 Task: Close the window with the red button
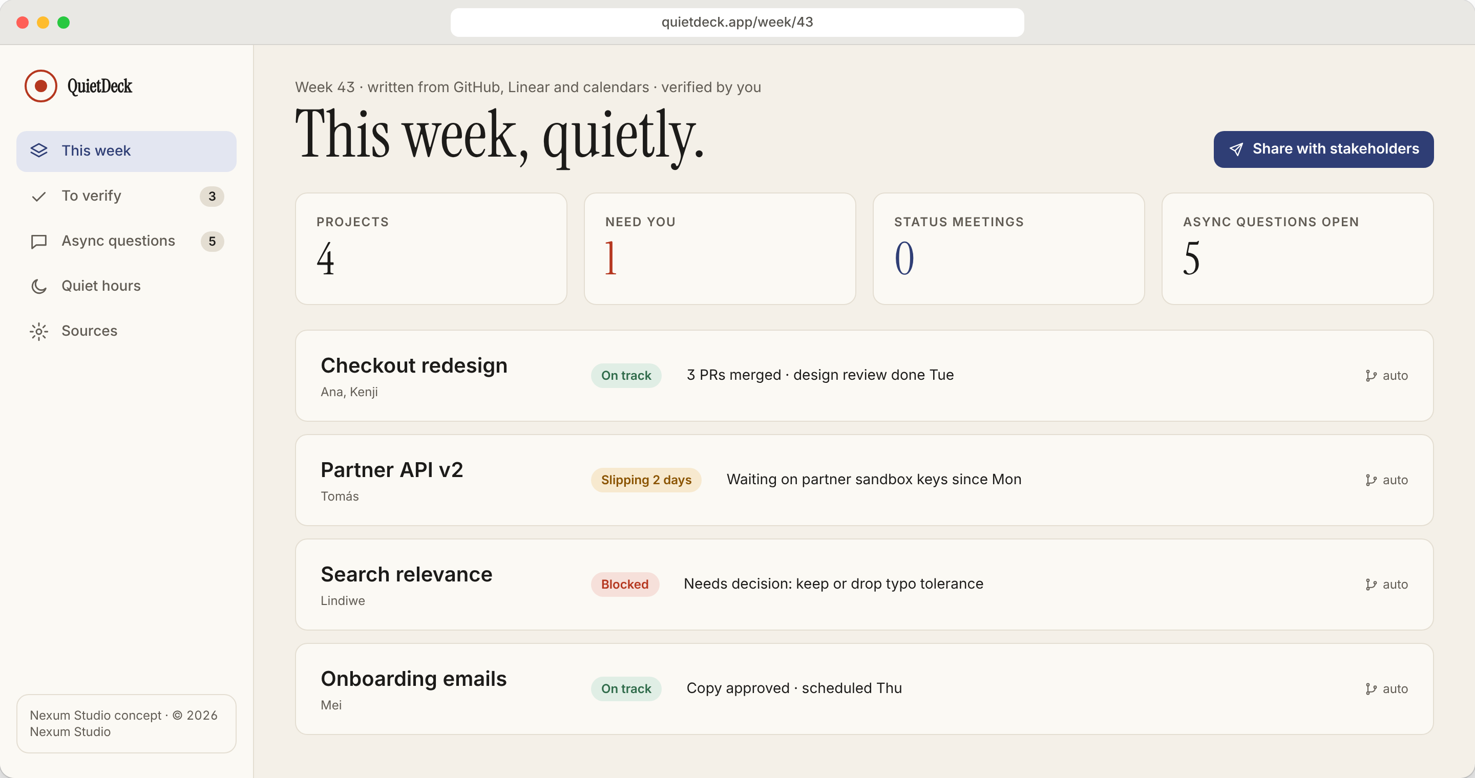coord(23,23)
